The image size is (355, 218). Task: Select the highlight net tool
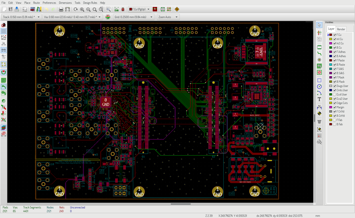[319, 33]
